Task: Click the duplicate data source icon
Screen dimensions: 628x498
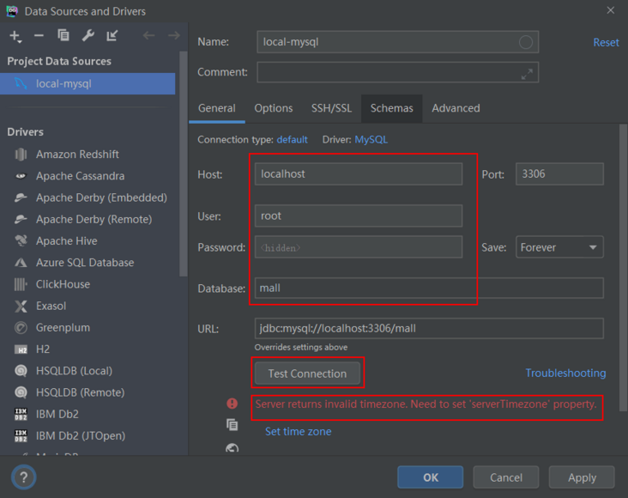Action: coord(63,36)
